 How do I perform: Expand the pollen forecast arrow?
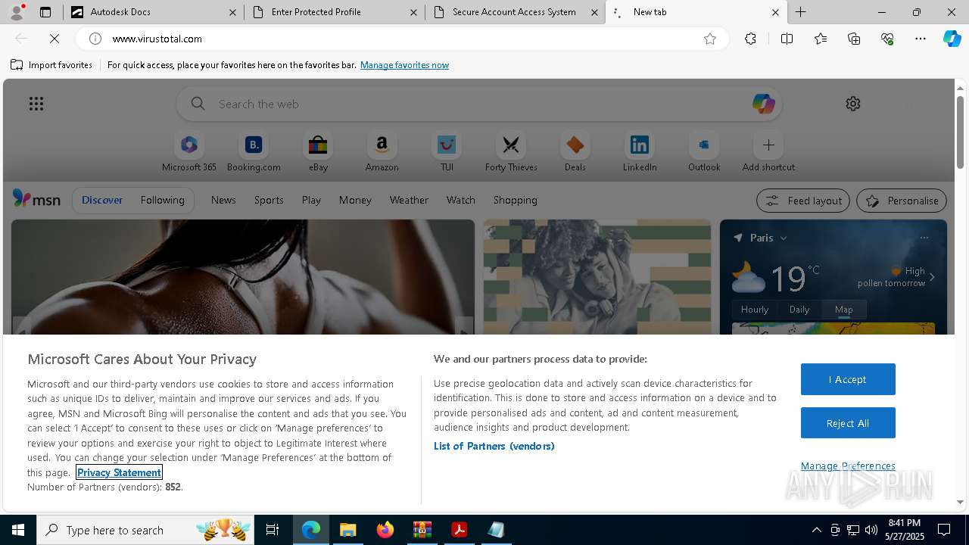click(932, 277)
